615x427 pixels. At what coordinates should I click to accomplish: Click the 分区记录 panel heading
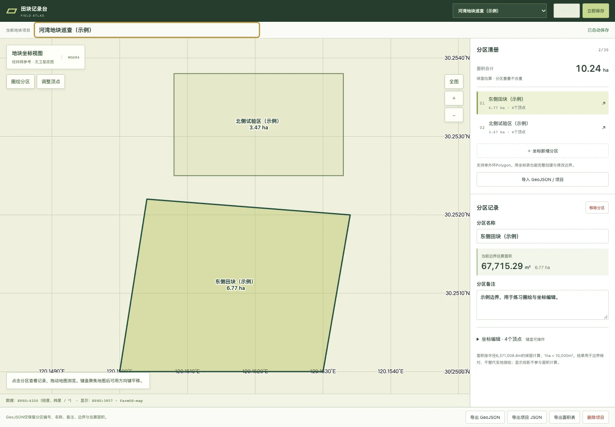click(x=488, y=208)
